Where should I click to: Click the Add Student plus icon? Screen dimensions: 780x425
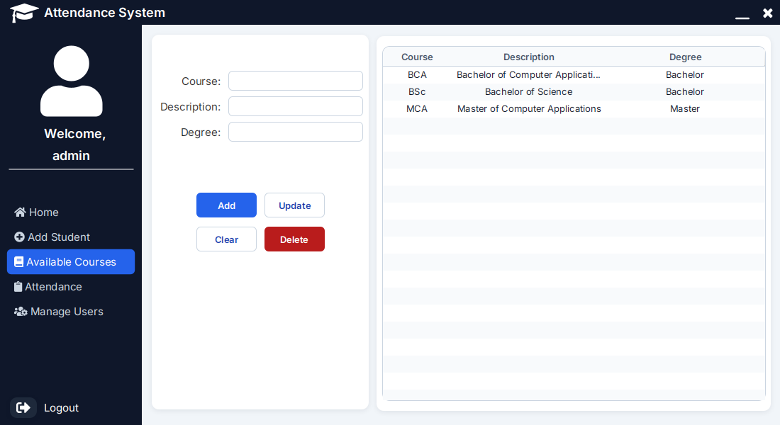[19, 237]
